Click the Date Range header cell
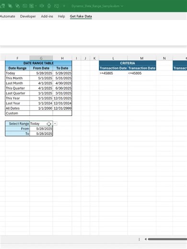Image resolution: width=187 pixels, height=249 pixels. click(17, 68)
